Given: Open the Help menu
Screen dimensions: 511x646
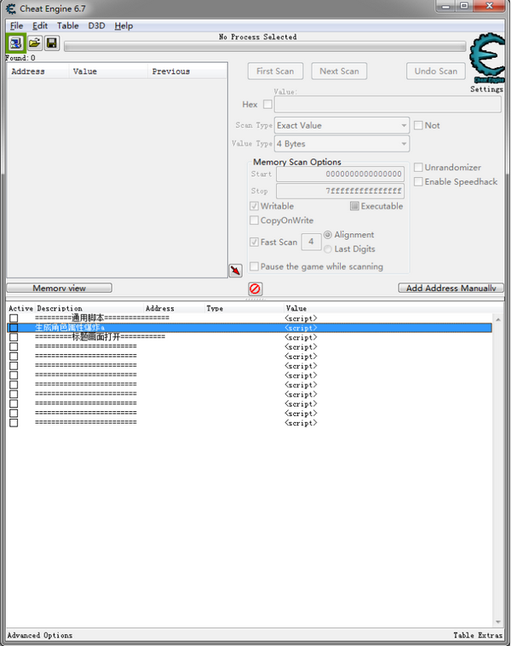Looking at the screenshot, I should point(123,26).
